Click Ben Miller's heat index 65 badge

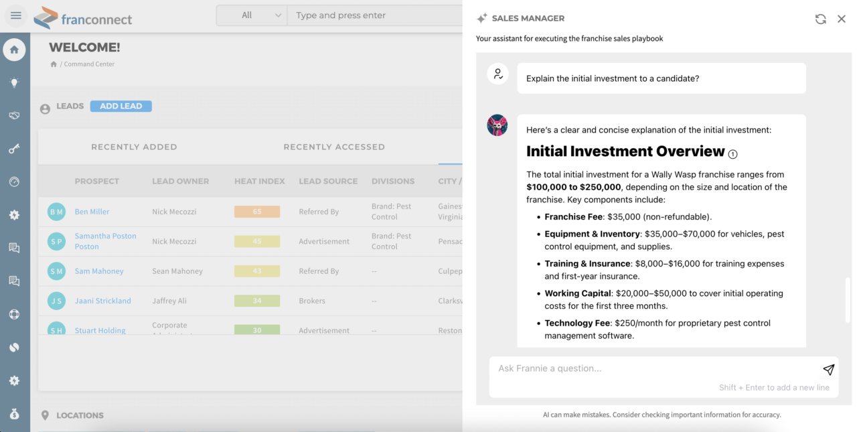256,212
